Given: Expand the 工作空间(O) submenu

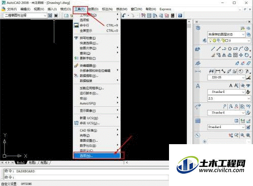Looking at the screenshot, I should coord(97,15).
